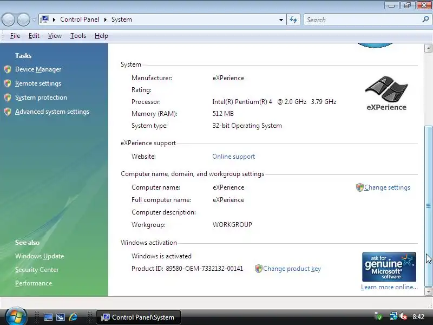Click Control Panel in the address breadcrumb
This screenshot has width=433, height=325.
click(80, 19)
